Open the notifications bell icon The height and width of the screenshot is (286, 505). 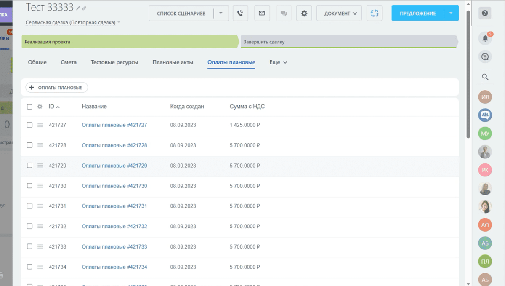(x=485, y=38)
